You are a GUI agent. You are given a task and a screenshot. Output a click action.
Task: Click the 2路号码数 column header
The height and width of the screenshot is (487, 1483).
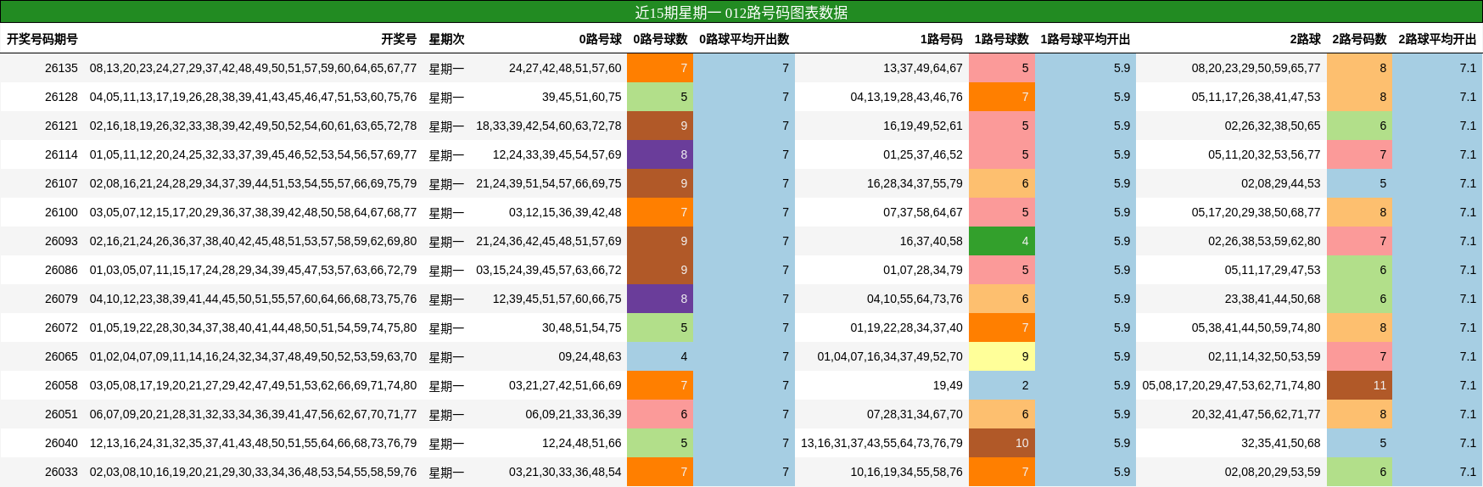tap(1359, 39)
